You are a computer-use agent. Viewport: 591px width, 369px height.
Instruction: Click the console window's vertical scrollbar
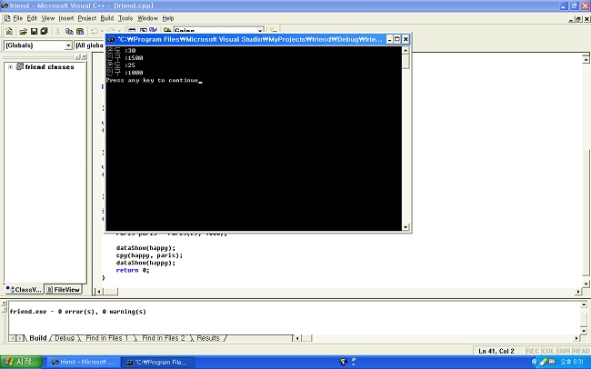point(406,136)
